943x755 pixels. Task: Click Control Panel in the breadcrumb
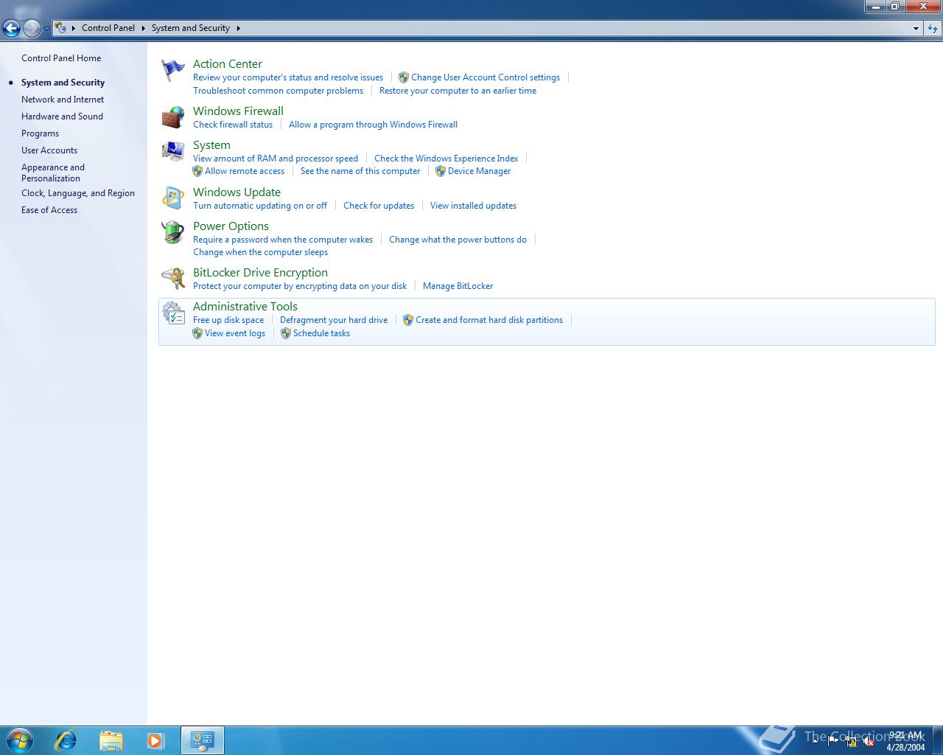[108, 28]
